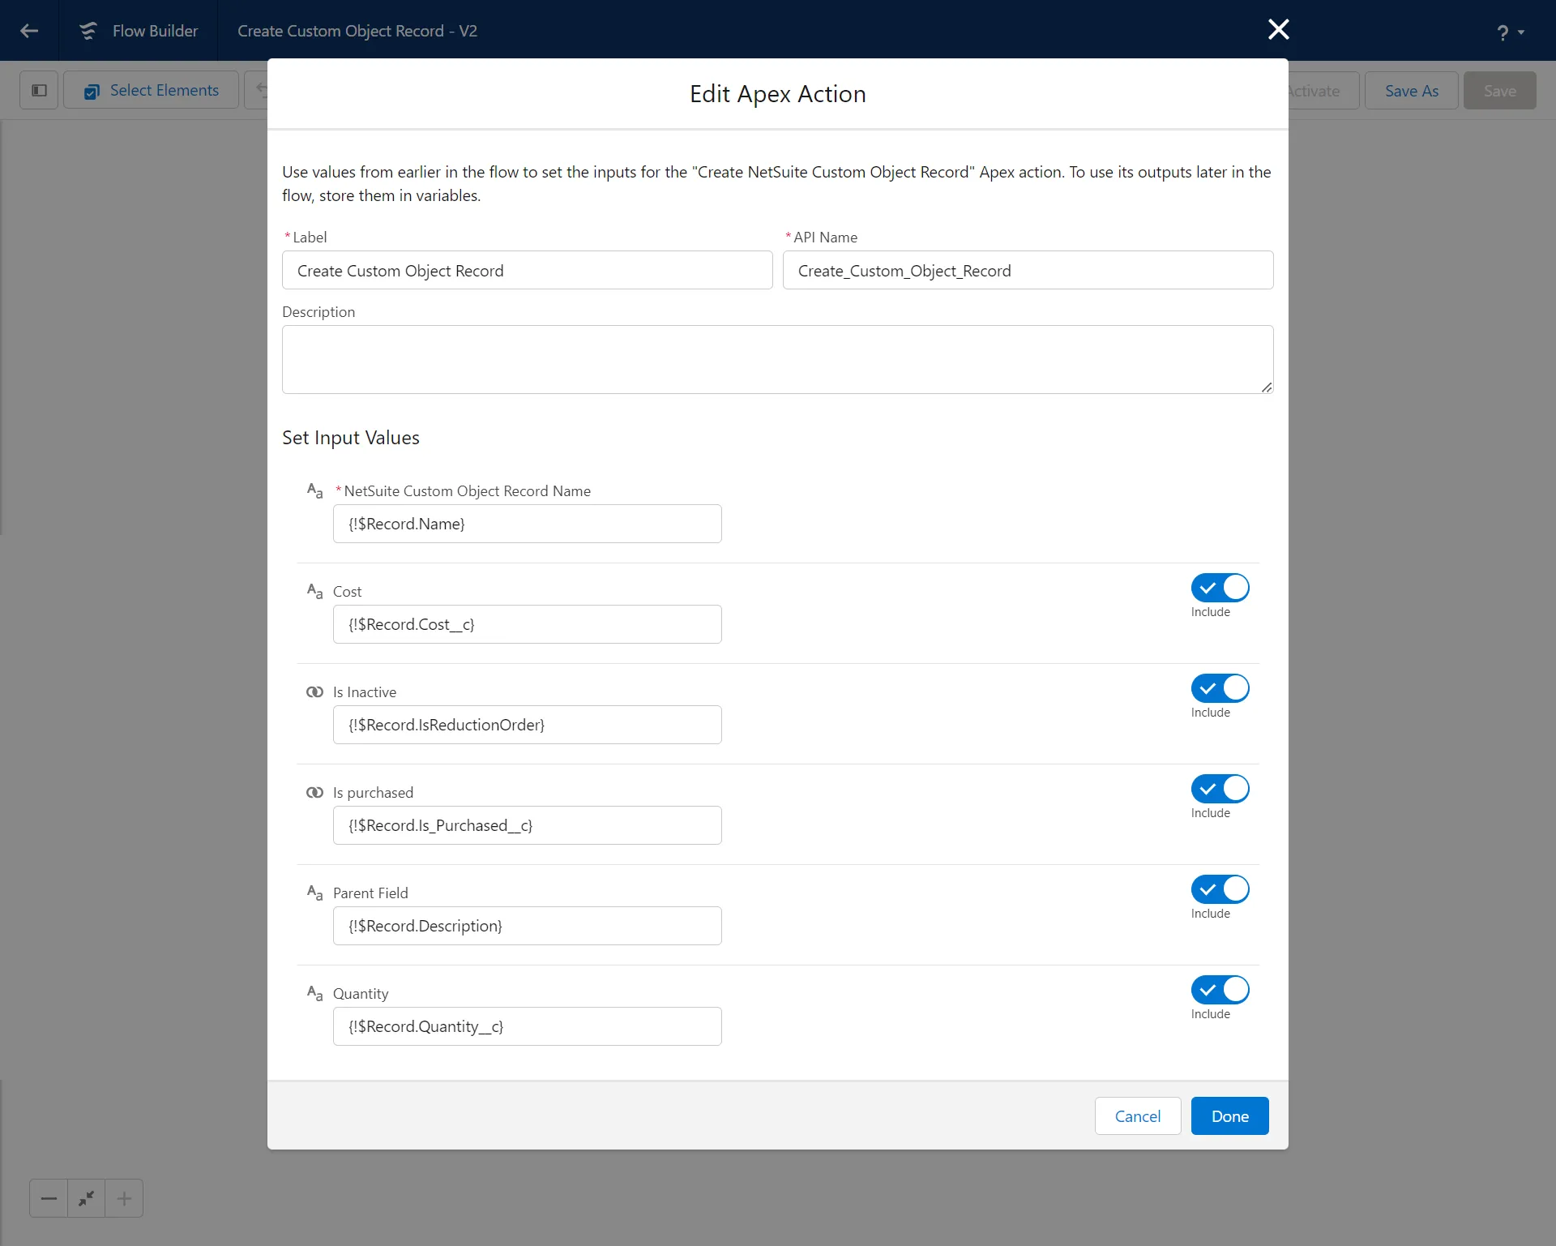
Task: Edit the Is purchased value field
Action: coord(528,825)
